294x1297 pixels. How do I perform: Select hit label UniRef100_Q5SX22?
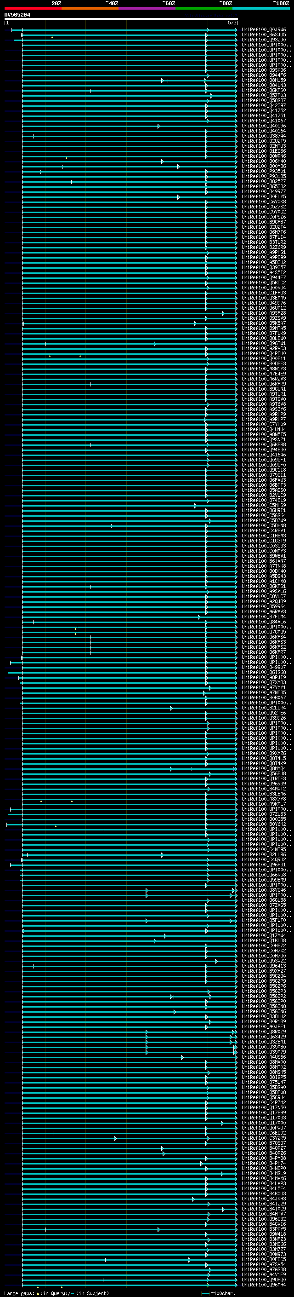coord(264,961)
